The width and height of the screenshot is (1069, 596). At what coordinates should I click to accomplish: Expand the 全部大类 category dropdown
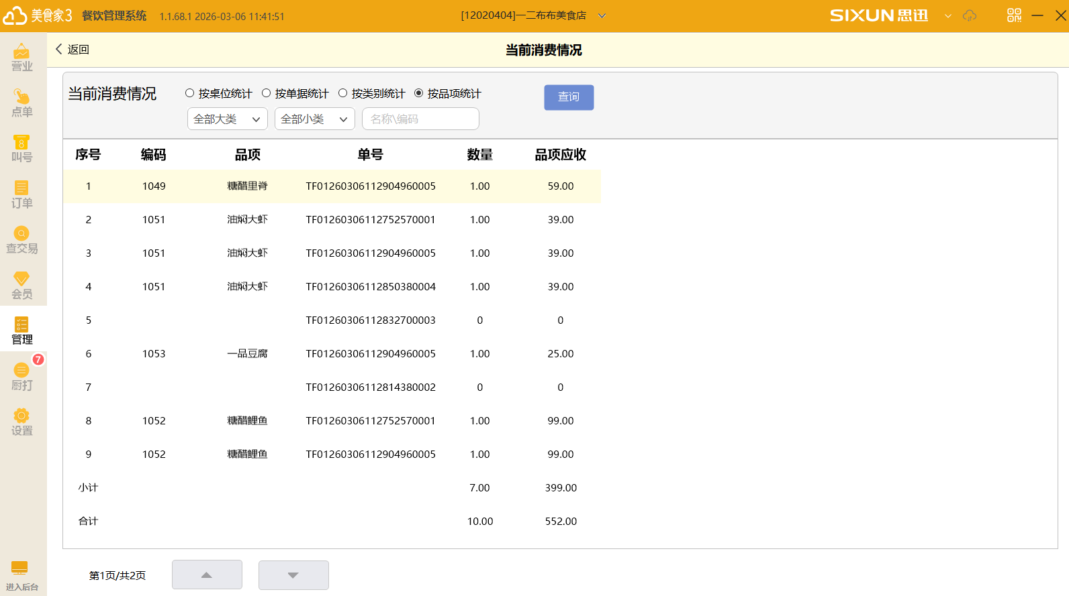tap(227, 119)
